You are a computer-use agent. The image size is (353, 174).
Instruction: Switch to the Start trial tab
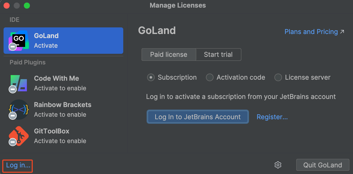(x=218, y=55)
